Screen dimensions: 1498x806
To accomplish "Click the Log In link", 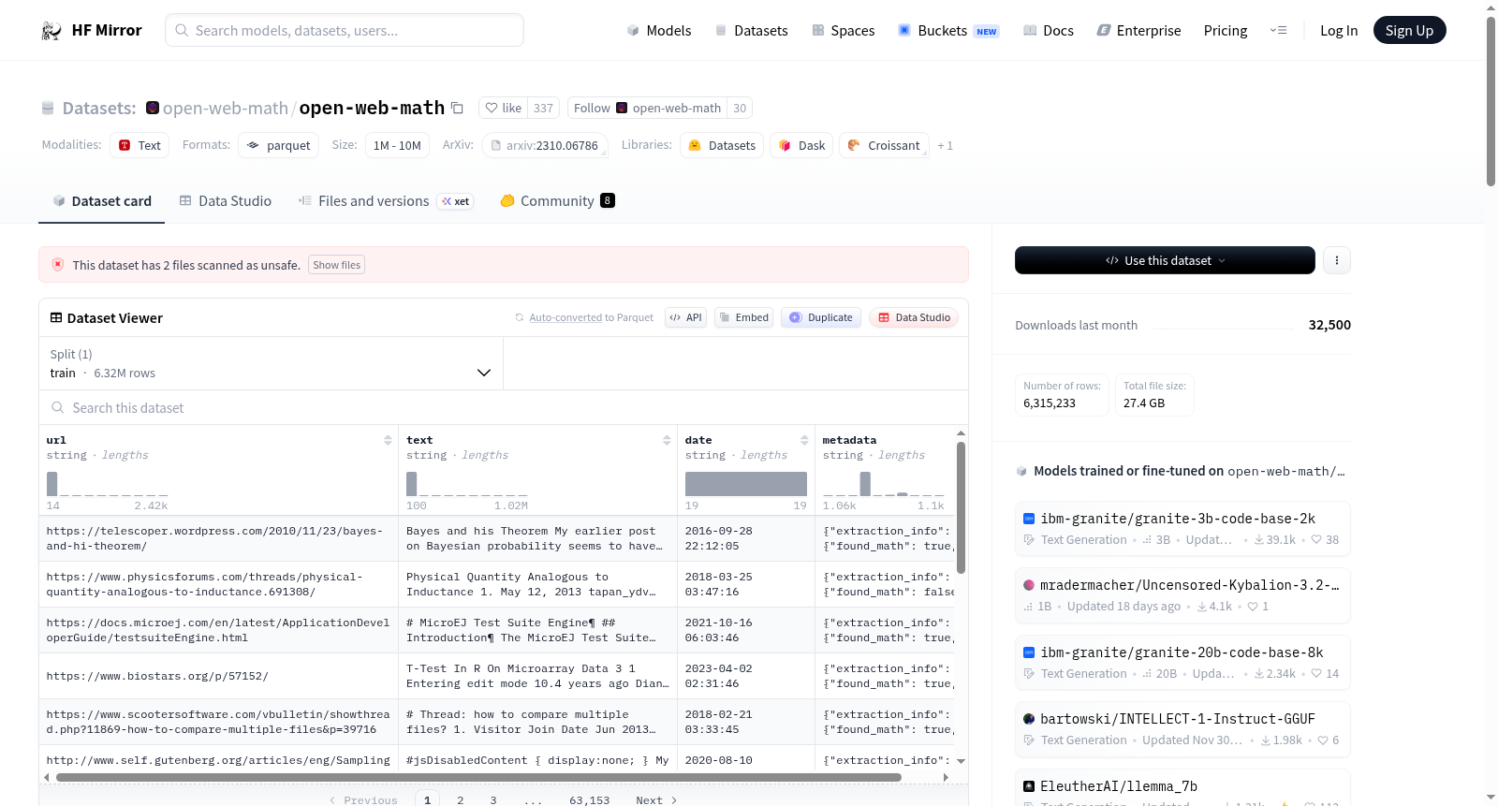I will pyautogui.click(x=1339, y=31).
